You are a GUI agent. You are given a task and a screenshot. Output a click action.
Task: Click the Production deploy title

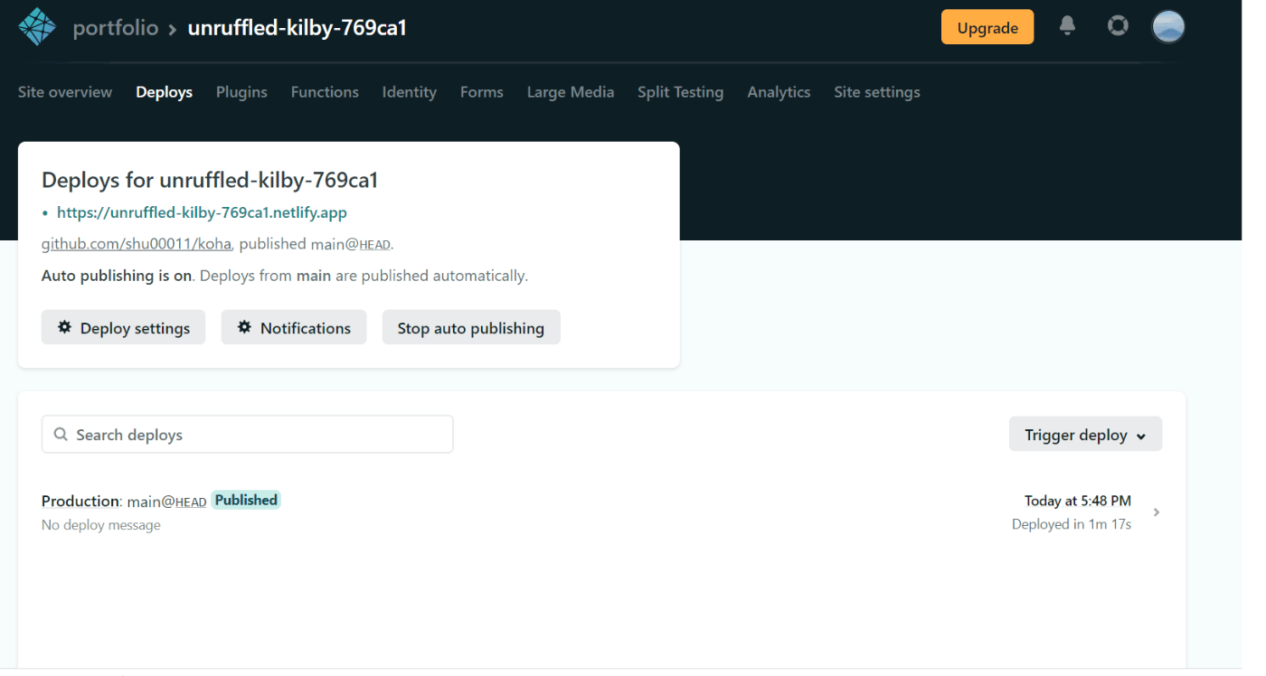click(x=80, y=501)
